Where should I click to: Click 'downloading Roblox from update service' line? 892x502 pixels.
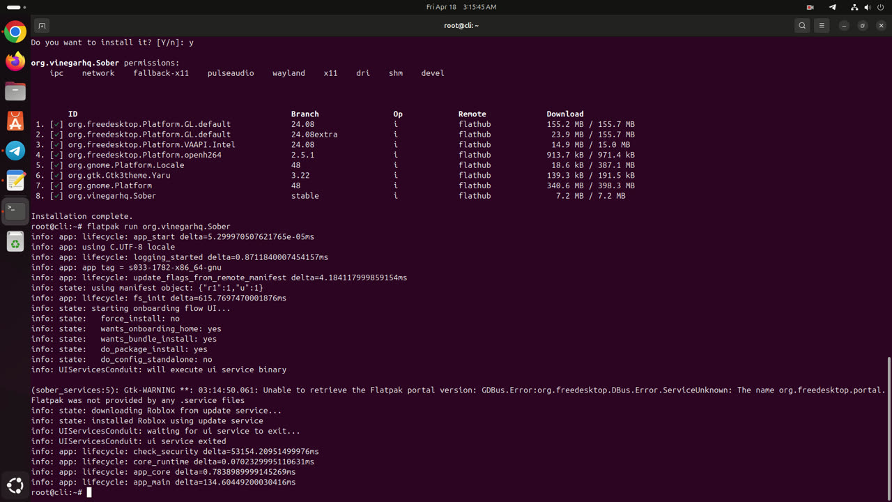(x=156, y=411)
